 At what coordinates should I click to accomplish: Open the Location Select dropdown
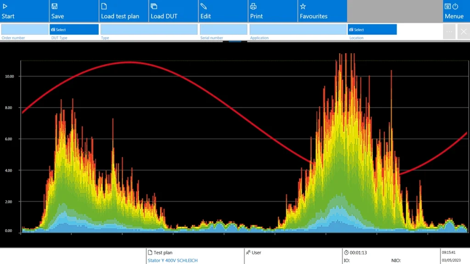tap(372, 30)
